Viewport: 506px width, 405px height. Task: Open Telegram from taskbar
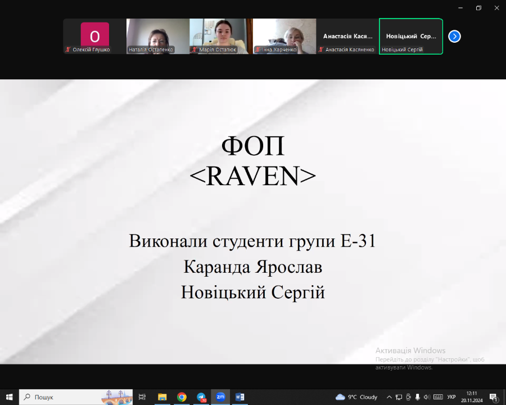click(x=201, y=397)
